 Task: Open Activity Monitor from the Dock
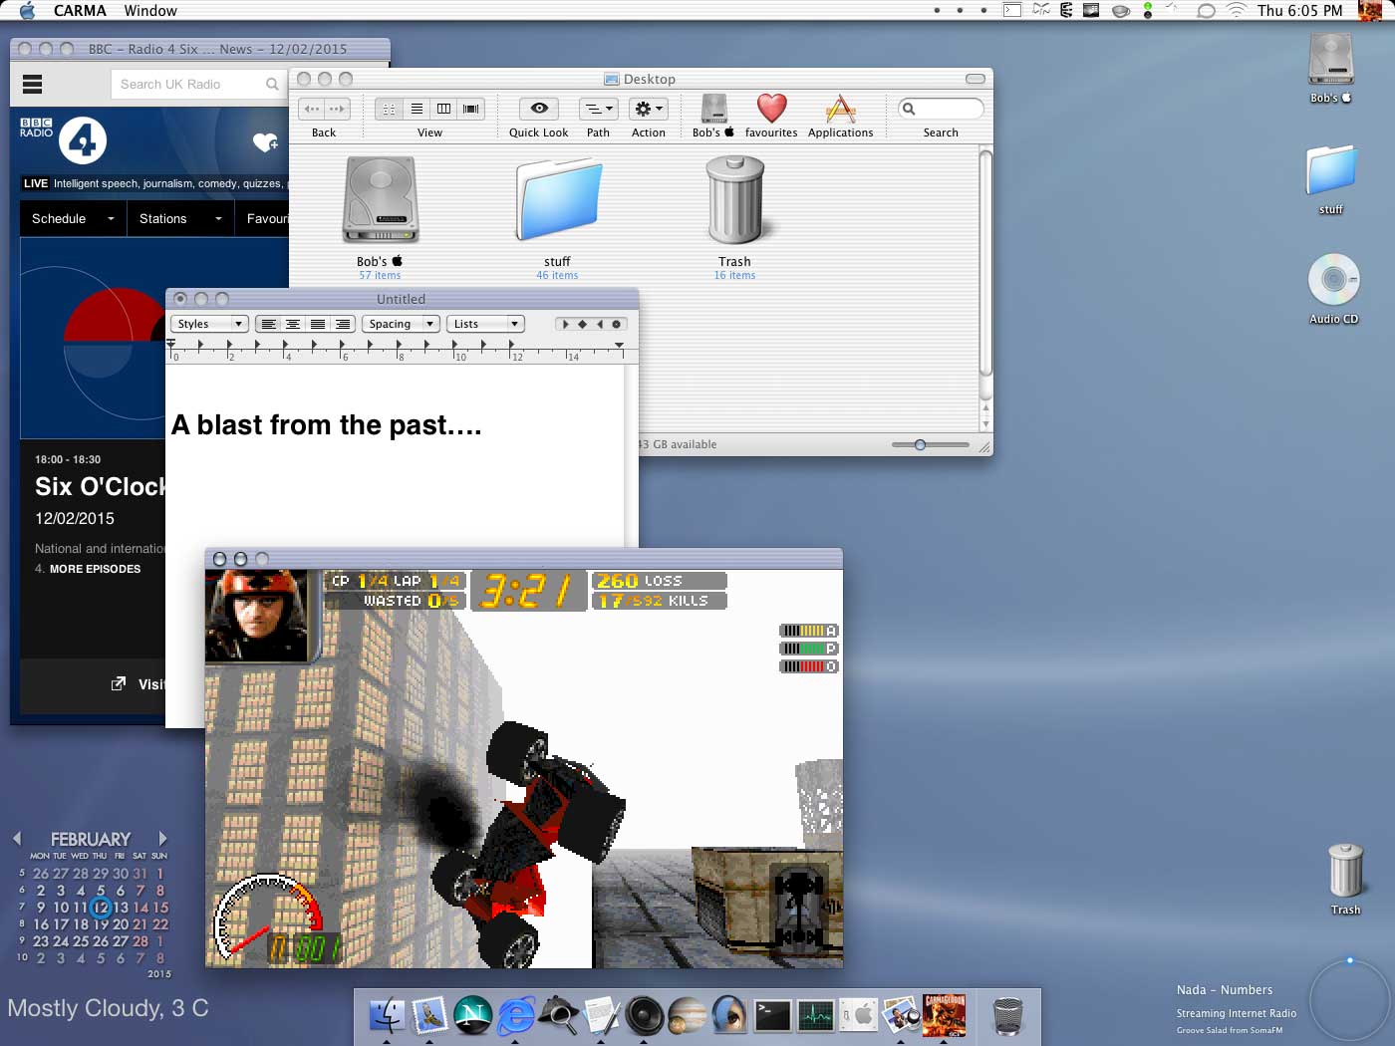[815, 1015]
